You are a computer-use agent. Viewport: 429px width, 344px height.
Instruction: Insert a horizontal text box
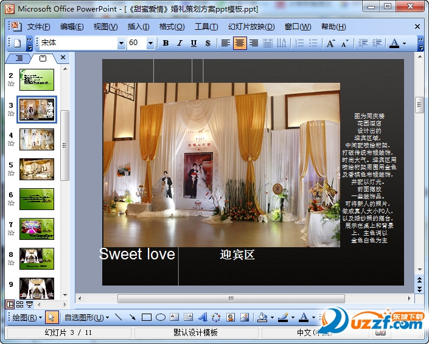[174, 317]
